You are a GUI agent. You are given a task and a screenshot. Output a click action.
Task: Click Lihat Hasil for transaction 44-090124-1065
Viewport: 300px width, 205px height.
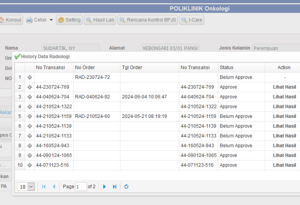tap(284, 155)
